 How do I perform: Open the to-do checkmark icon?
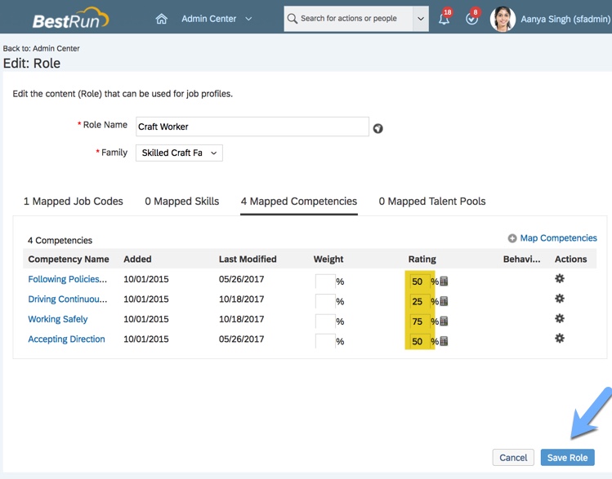tap(471, 19)
